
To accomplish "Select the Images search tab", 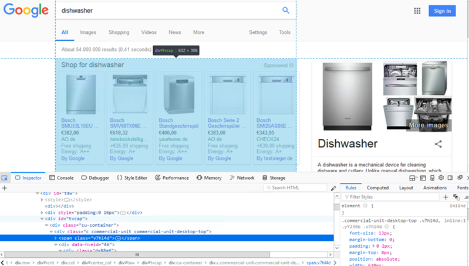I will pyautogui.click(x=88, y=32).
